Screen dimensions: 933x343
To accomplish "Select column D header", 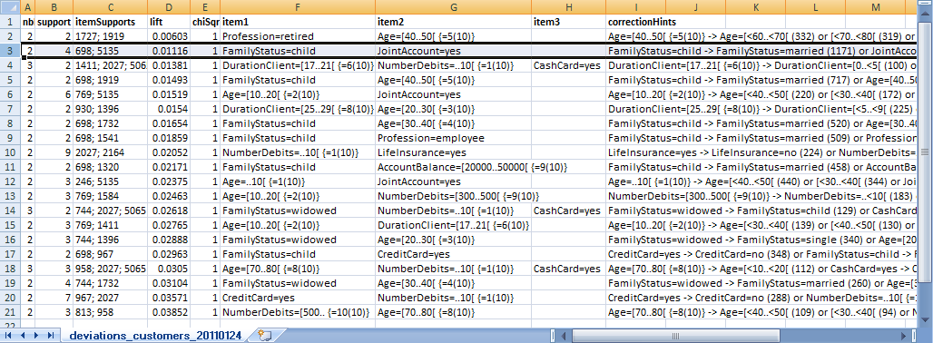I will coord(170,7).
